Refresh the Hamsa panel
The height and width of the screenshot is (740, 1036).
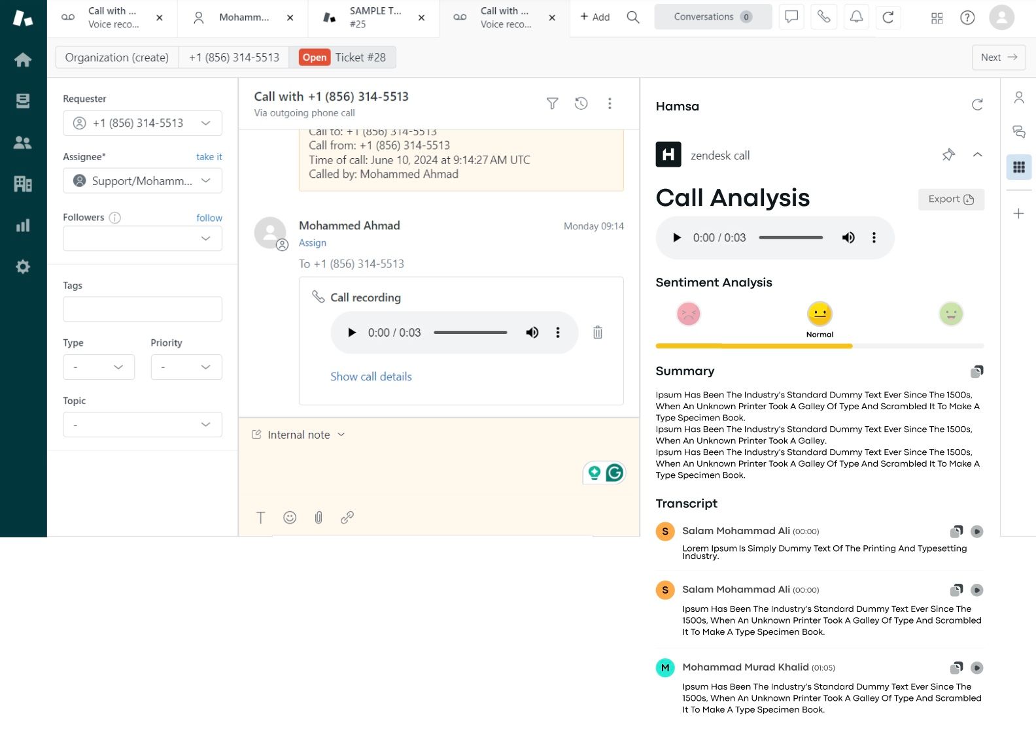[x=977, y=105]
